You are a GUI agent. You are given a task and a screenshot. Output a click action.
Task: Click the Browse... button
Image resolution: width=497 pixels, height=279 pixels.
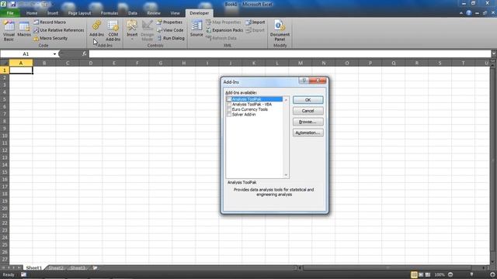tap(308, 122)
